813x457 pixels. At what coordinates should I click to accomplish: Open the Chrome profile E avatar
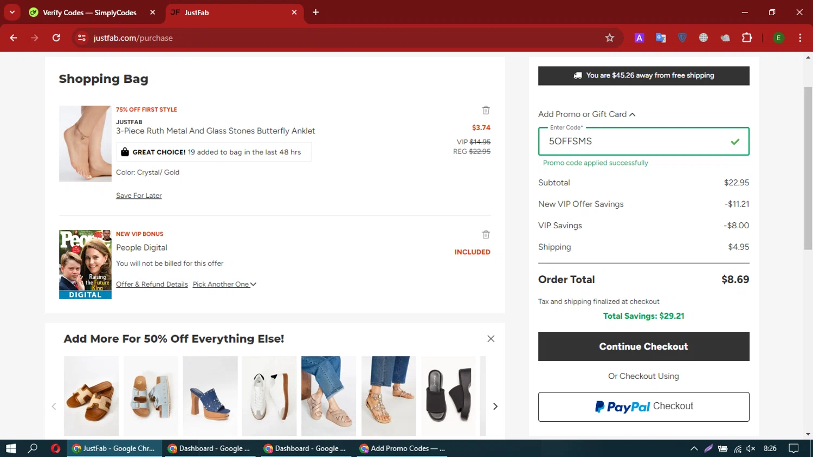[779, 38]
